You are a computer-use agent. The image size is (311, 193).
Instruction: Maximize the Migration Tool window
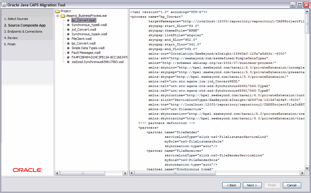coord(300,5)
